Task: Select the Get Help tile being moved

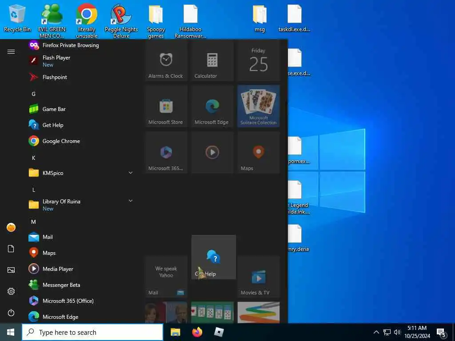Action: coord(214,257)
